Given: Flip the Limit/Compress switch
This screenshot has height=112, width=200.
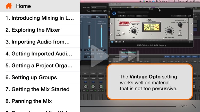Looking at the screenshot, I should [x=119, y=34].
